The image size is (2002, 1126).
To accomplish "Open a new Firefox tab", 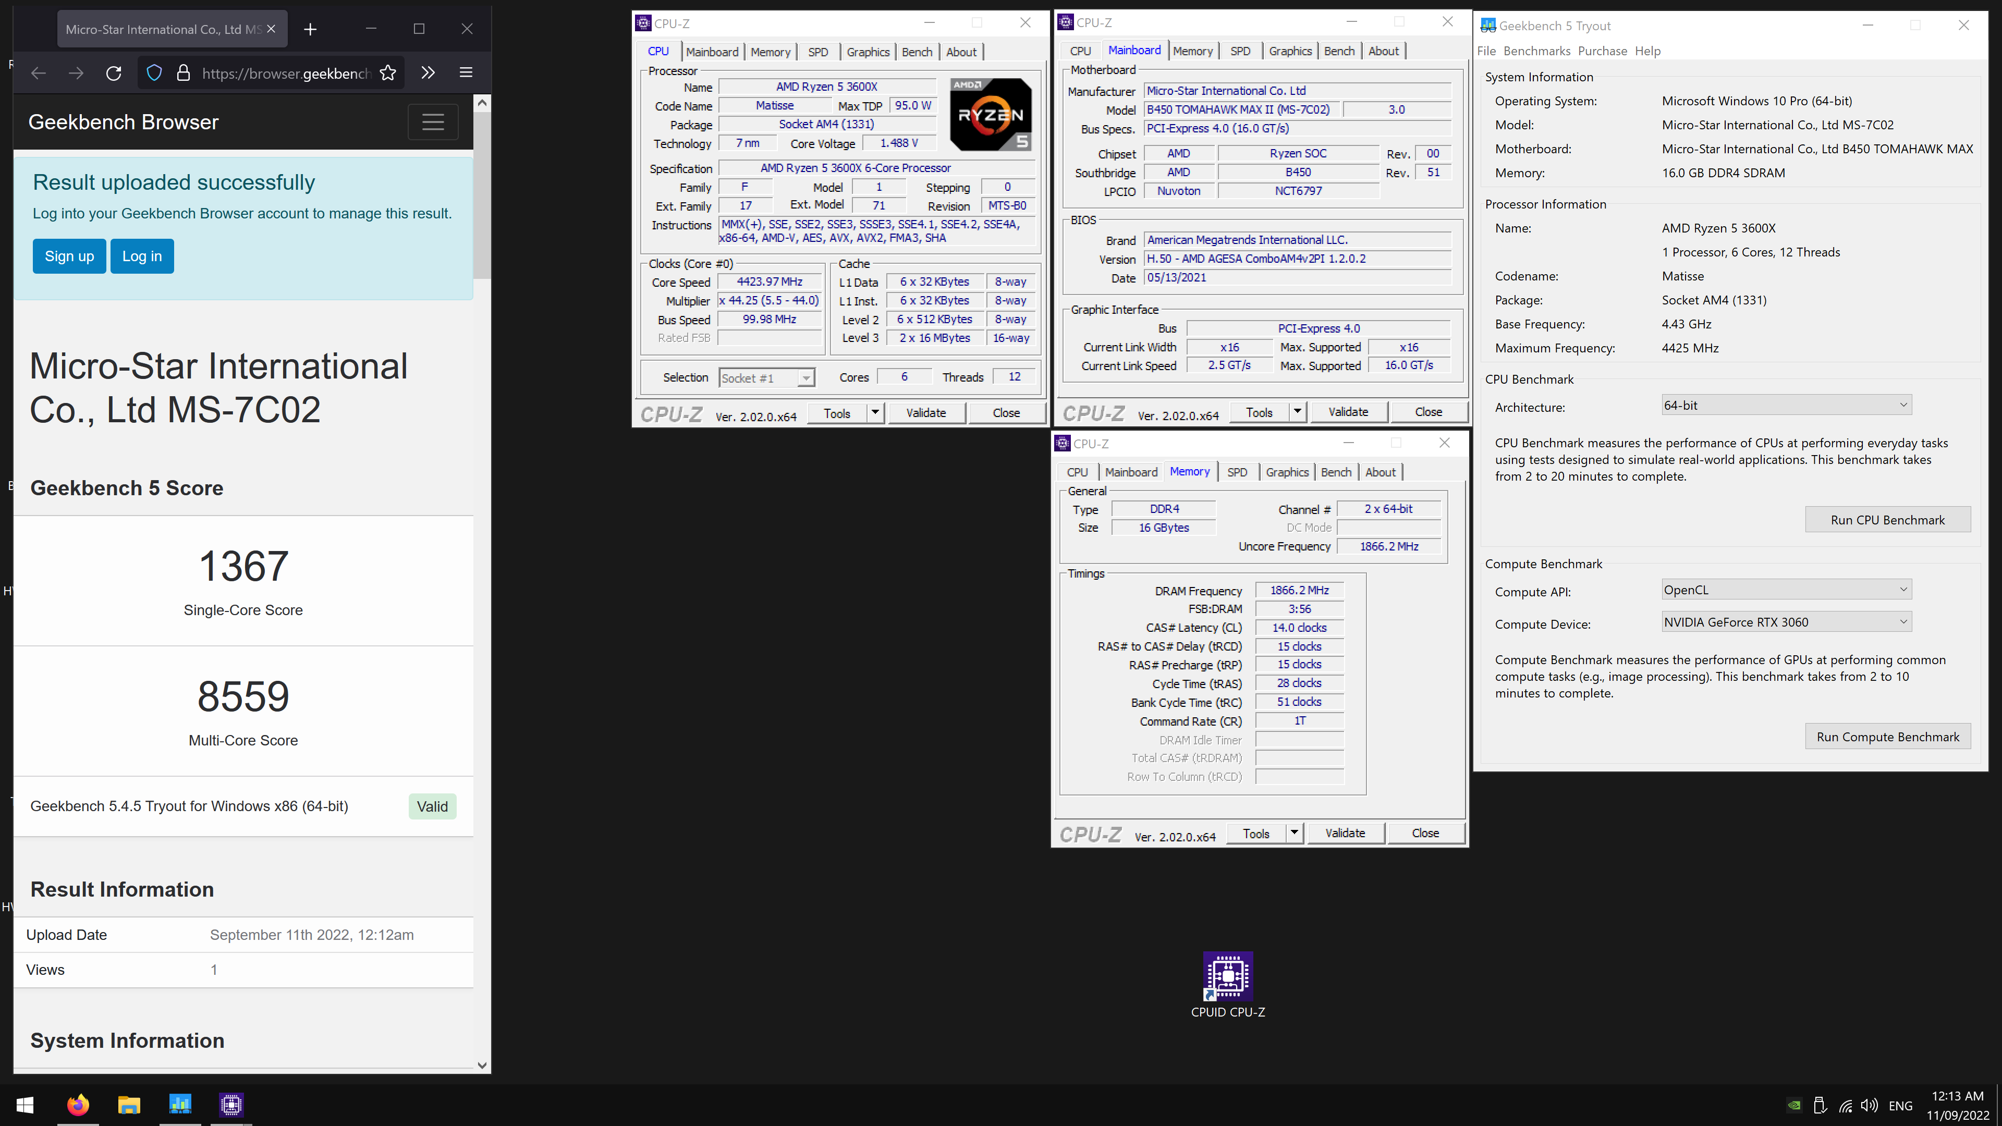I will [310, 30].
